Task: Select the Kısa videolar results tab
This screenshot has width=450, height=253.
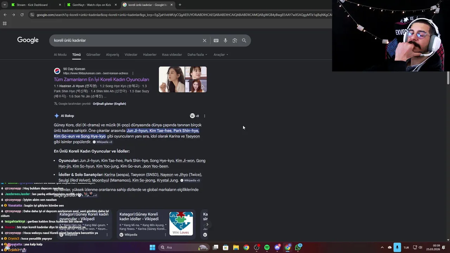Action: (172, 54)
